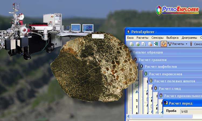This screenshot has height=121, width=202.
Task: Activate the Расчет произвольного window
Action: coord(183,96)
